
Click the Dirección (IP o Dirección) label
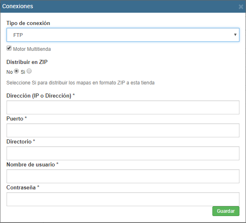pyautogui.click(x=39, y=96)
